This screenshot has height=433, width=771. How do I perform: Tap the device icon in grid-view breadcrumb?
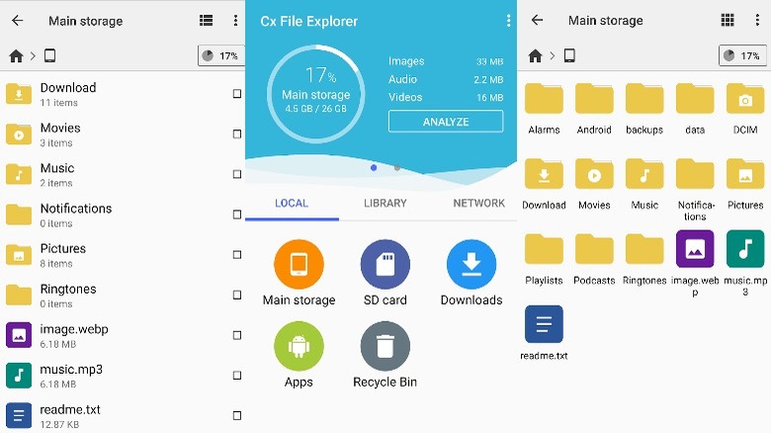(569, 55)
